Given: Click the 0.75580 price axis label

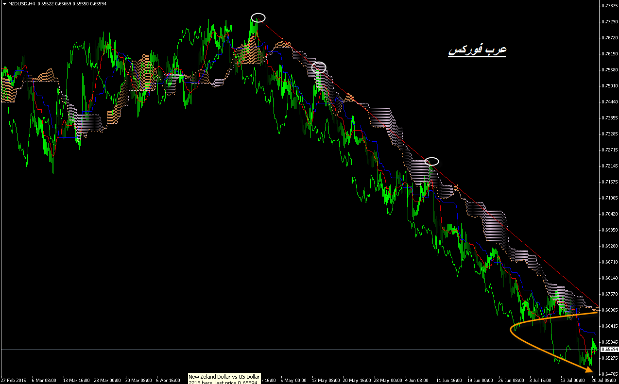Looking at the screenshot, I should (609, 70).
